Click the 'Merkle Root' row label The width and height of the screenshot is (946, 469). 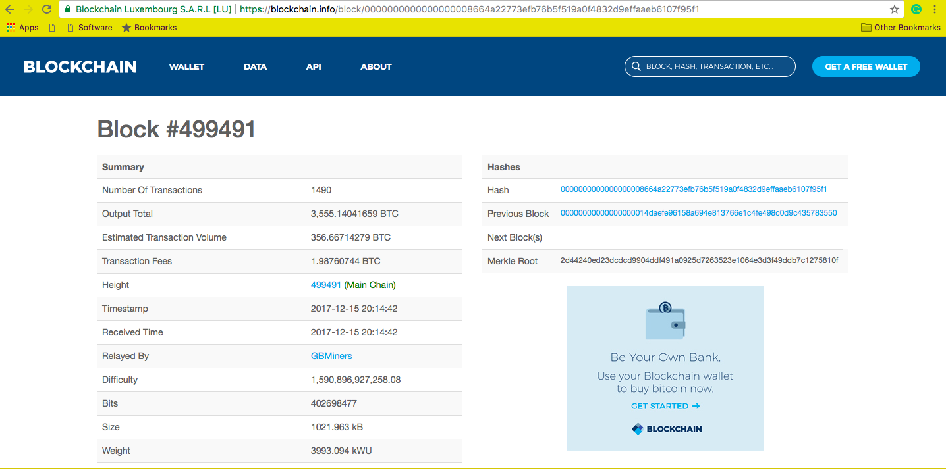coord(513,261)
